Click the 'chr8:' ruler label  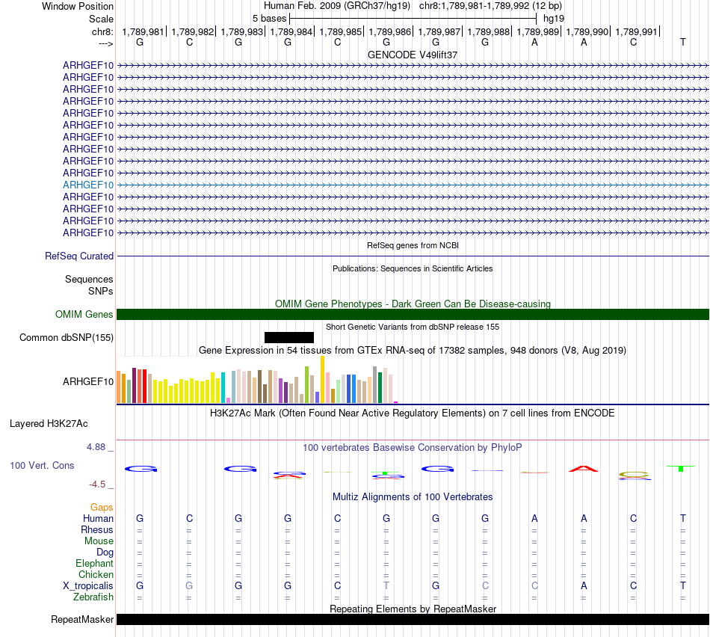[102, 31]
